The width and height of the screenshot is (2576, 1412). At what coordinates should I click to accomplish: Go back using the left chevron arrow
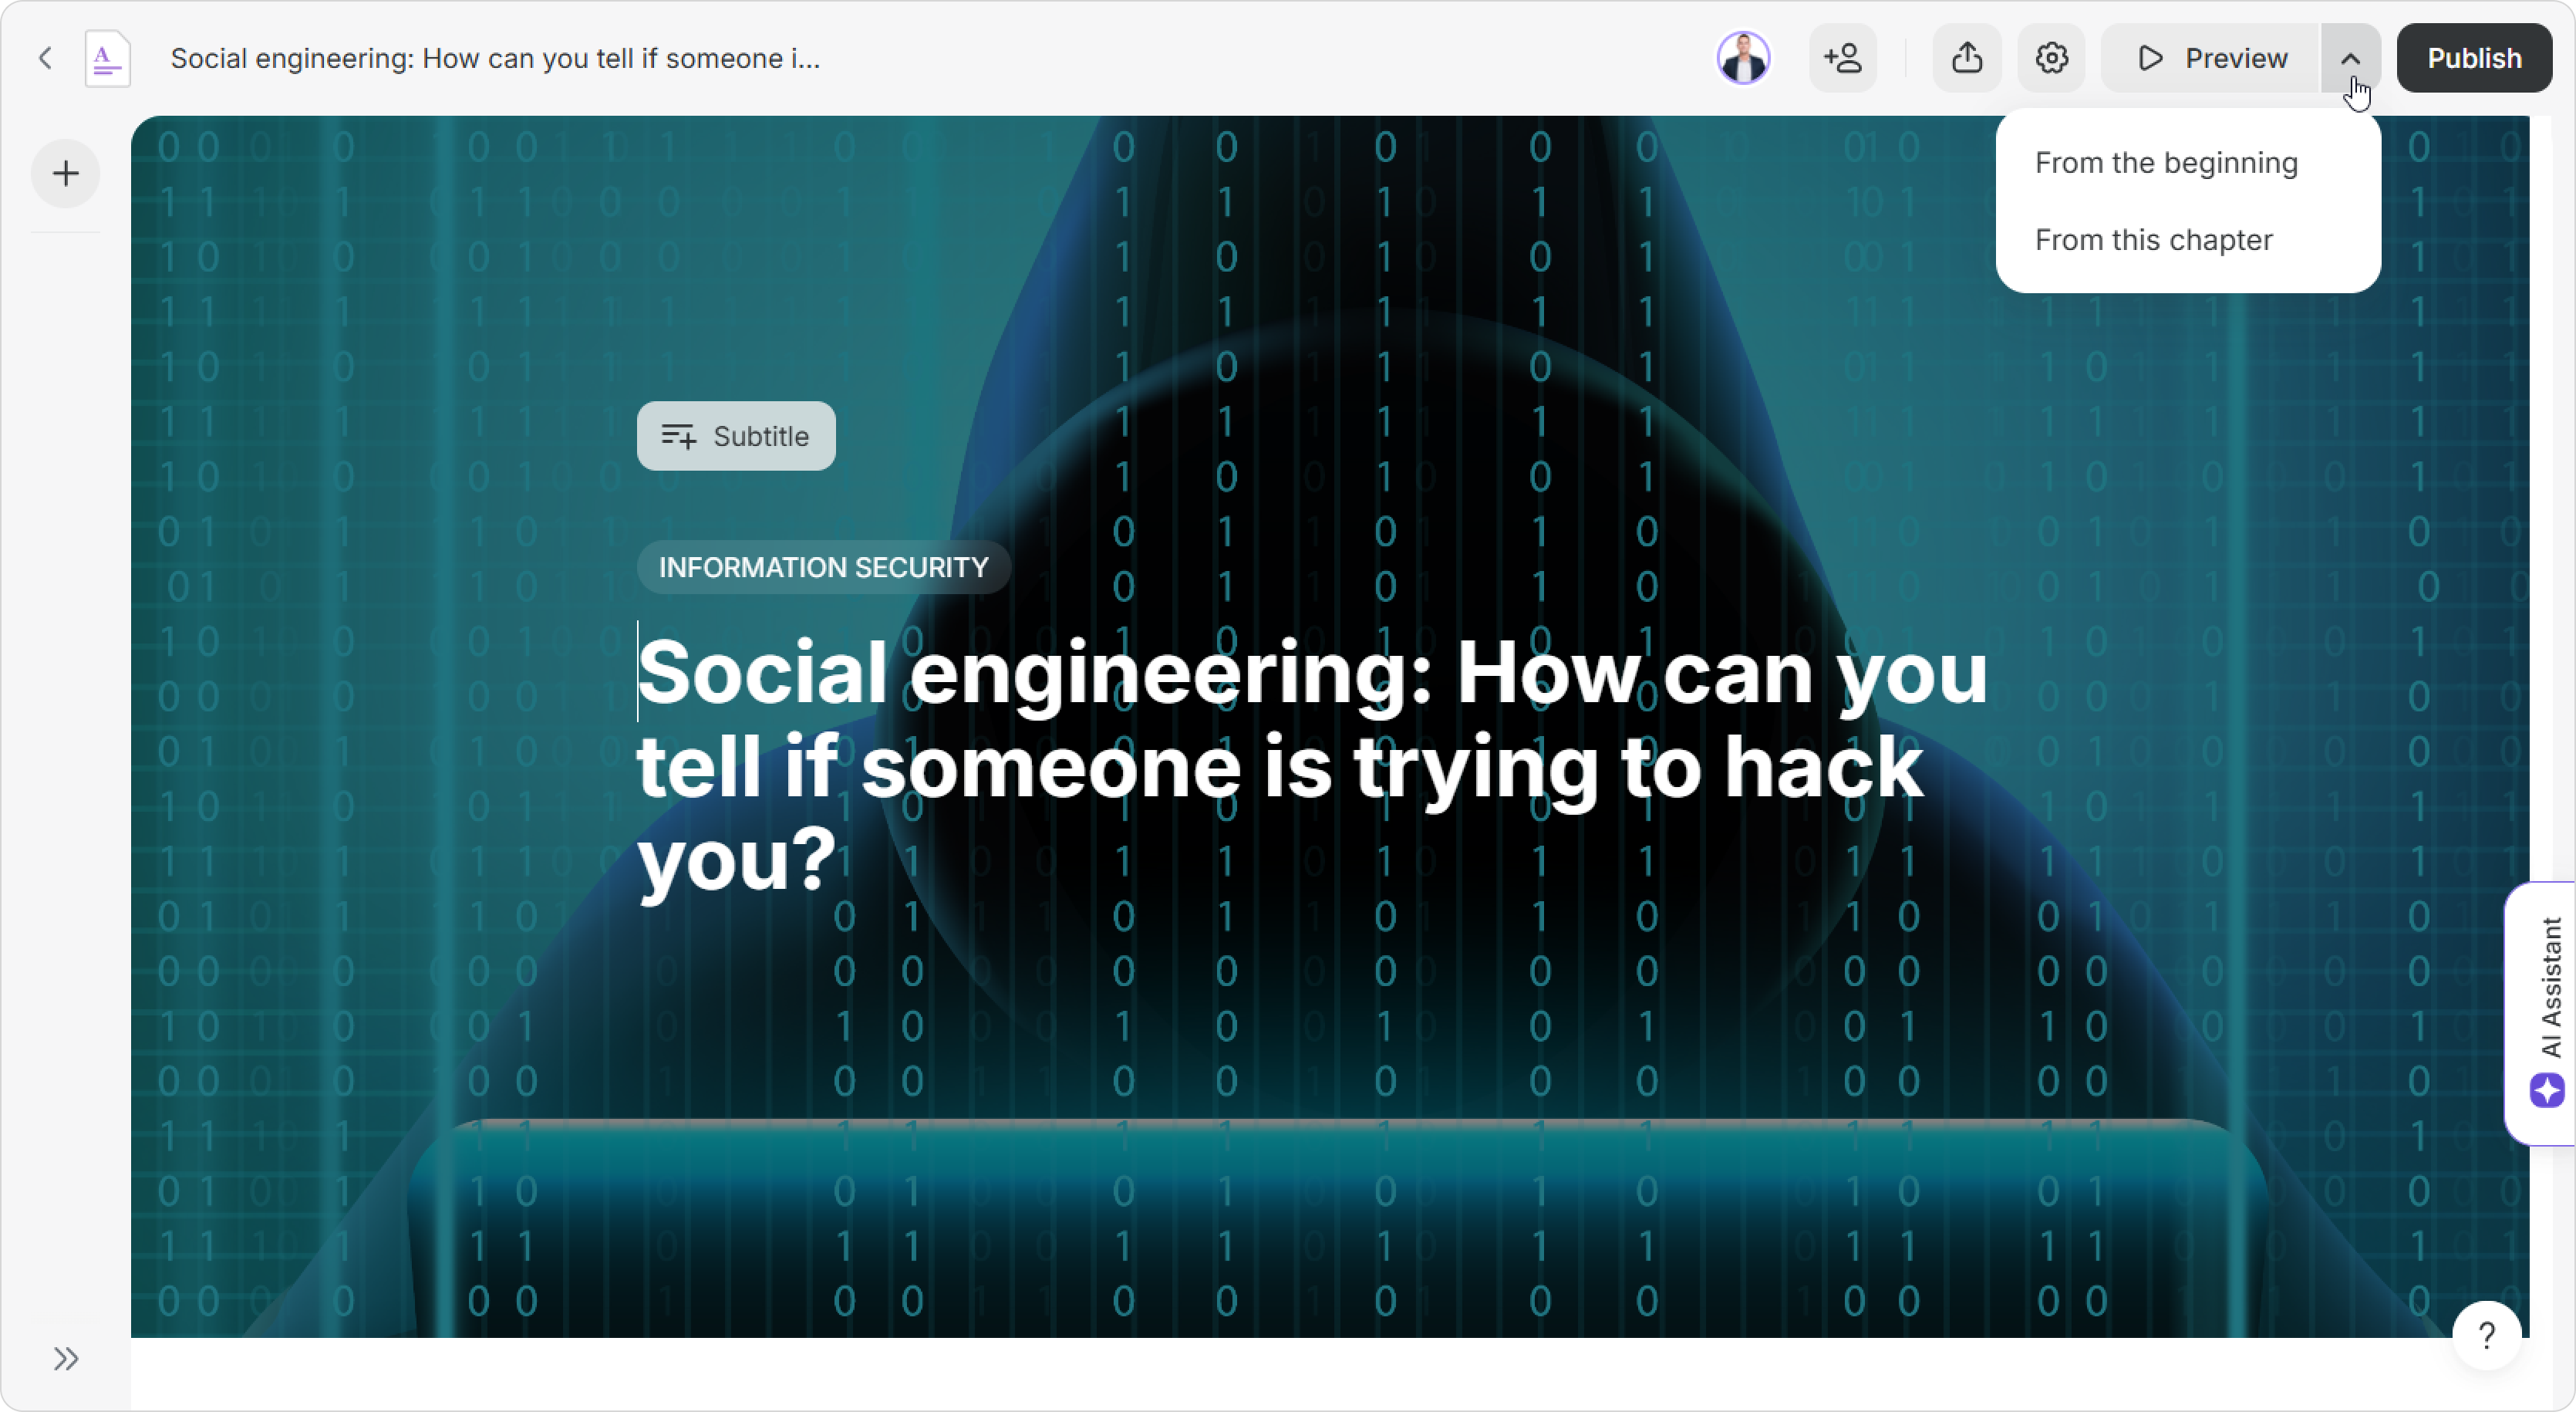(x=45, y=58)
